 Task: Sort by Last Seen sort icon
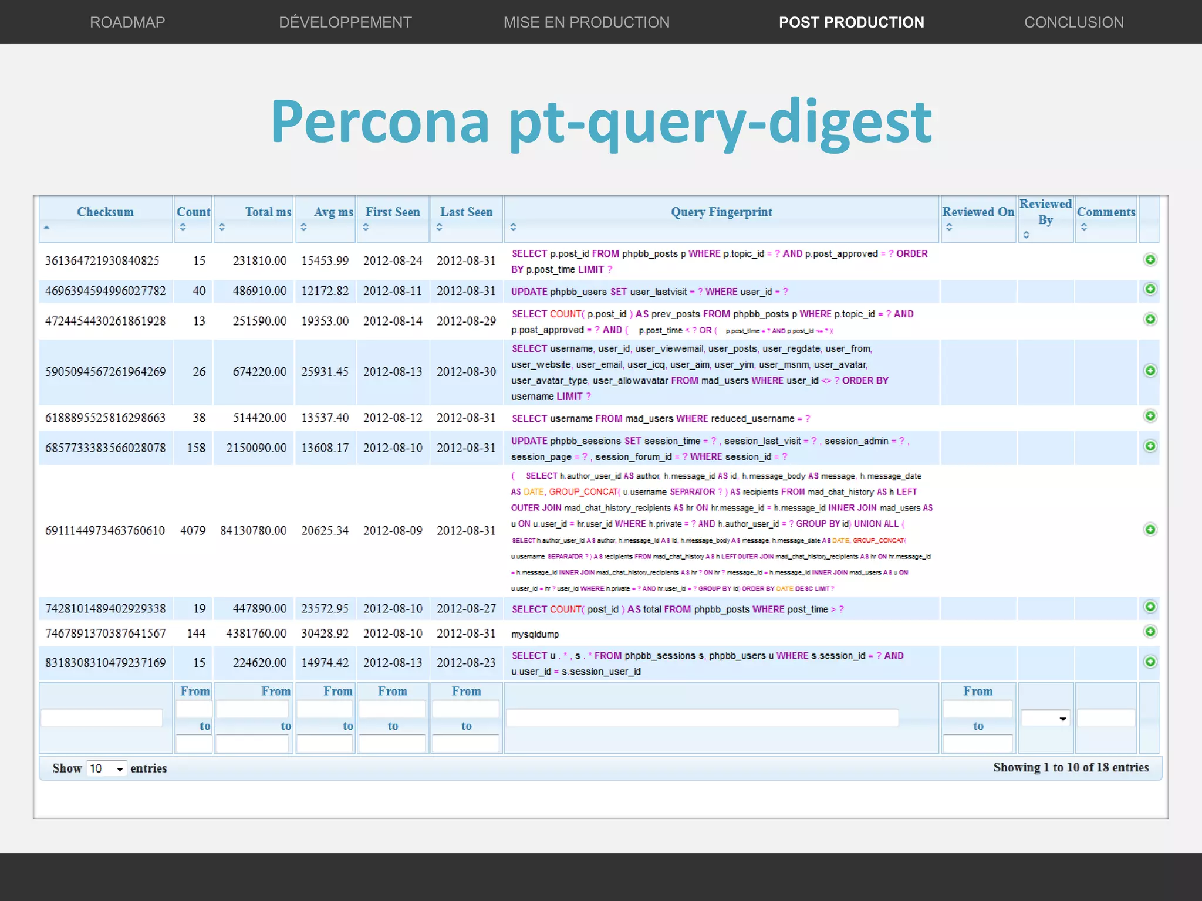439,227
